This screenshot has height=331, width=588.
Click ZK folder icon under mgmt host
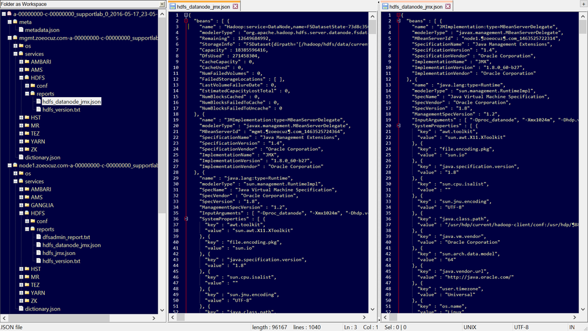[x=27, y=150]
